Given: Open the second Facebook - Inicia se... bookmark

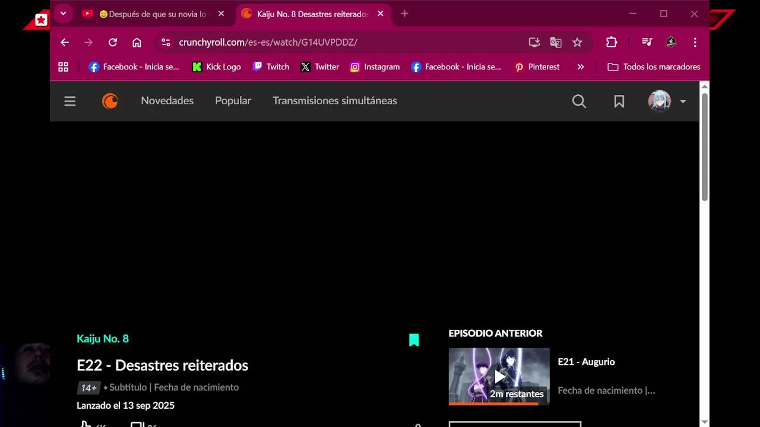Looking at the screenshot, I should pyautogui.click(x=456, y=67).
